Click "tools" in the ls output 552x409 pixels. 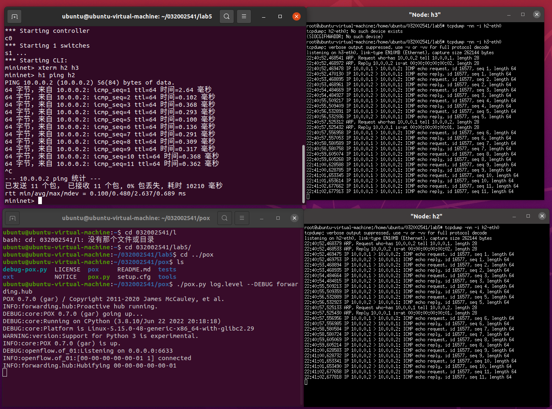[167, 277]
